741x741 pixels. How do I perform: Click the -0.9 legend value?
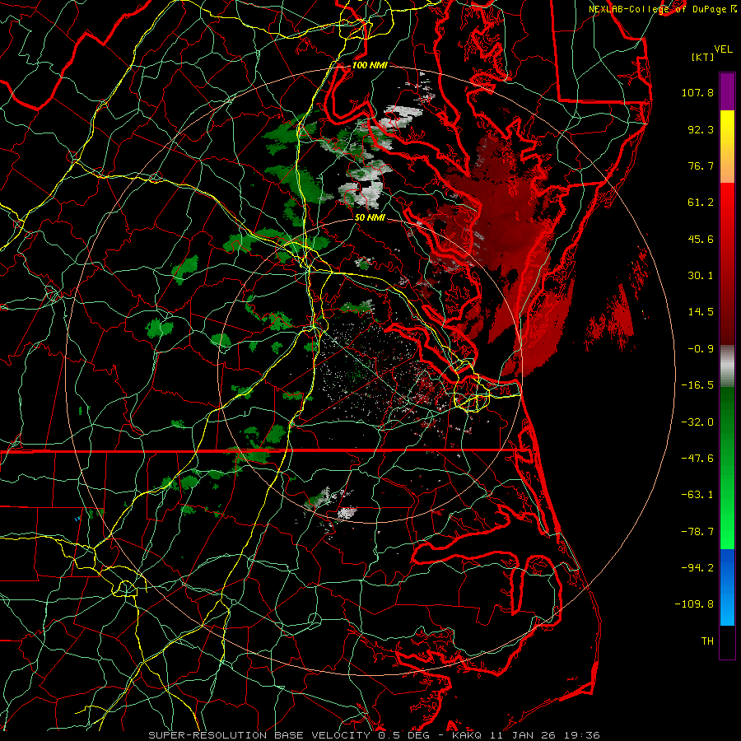pos(701,349)
